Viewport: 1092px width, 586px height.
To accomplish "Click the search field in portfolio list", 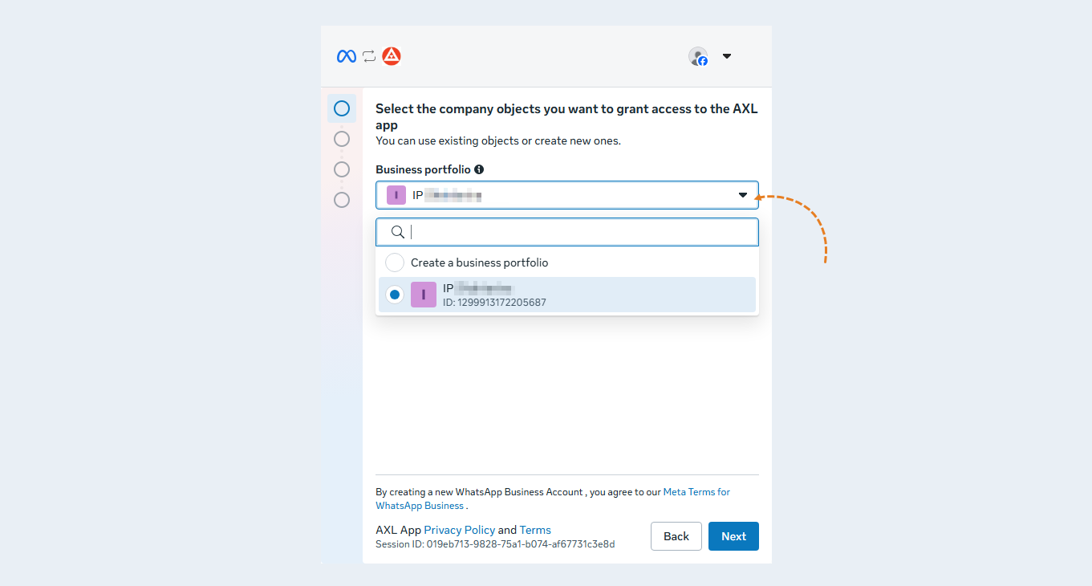I will tap(567, 232).
